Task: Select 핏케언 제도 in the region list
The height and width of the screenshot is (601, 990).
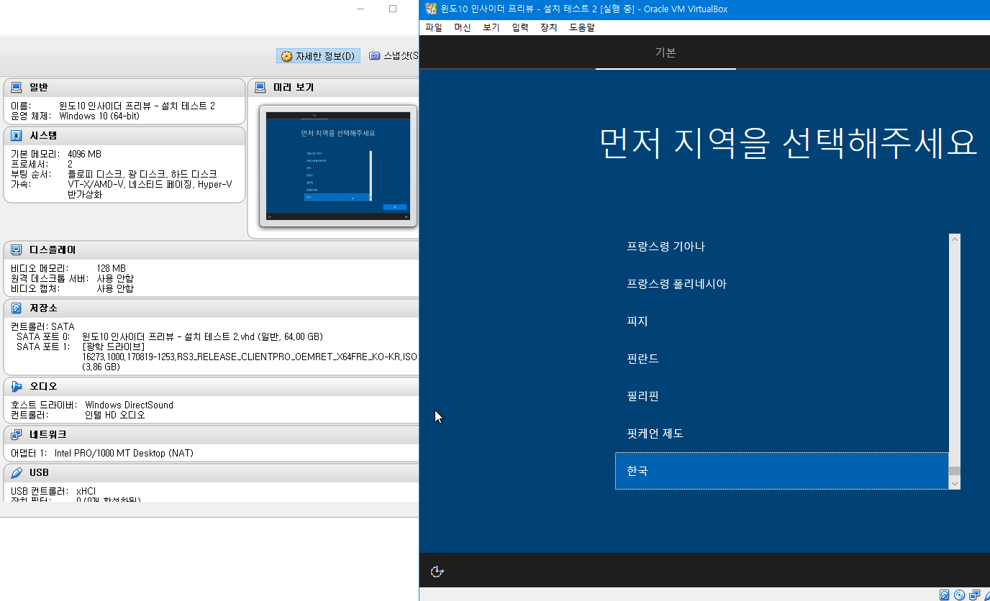Action: pos(782,433)
